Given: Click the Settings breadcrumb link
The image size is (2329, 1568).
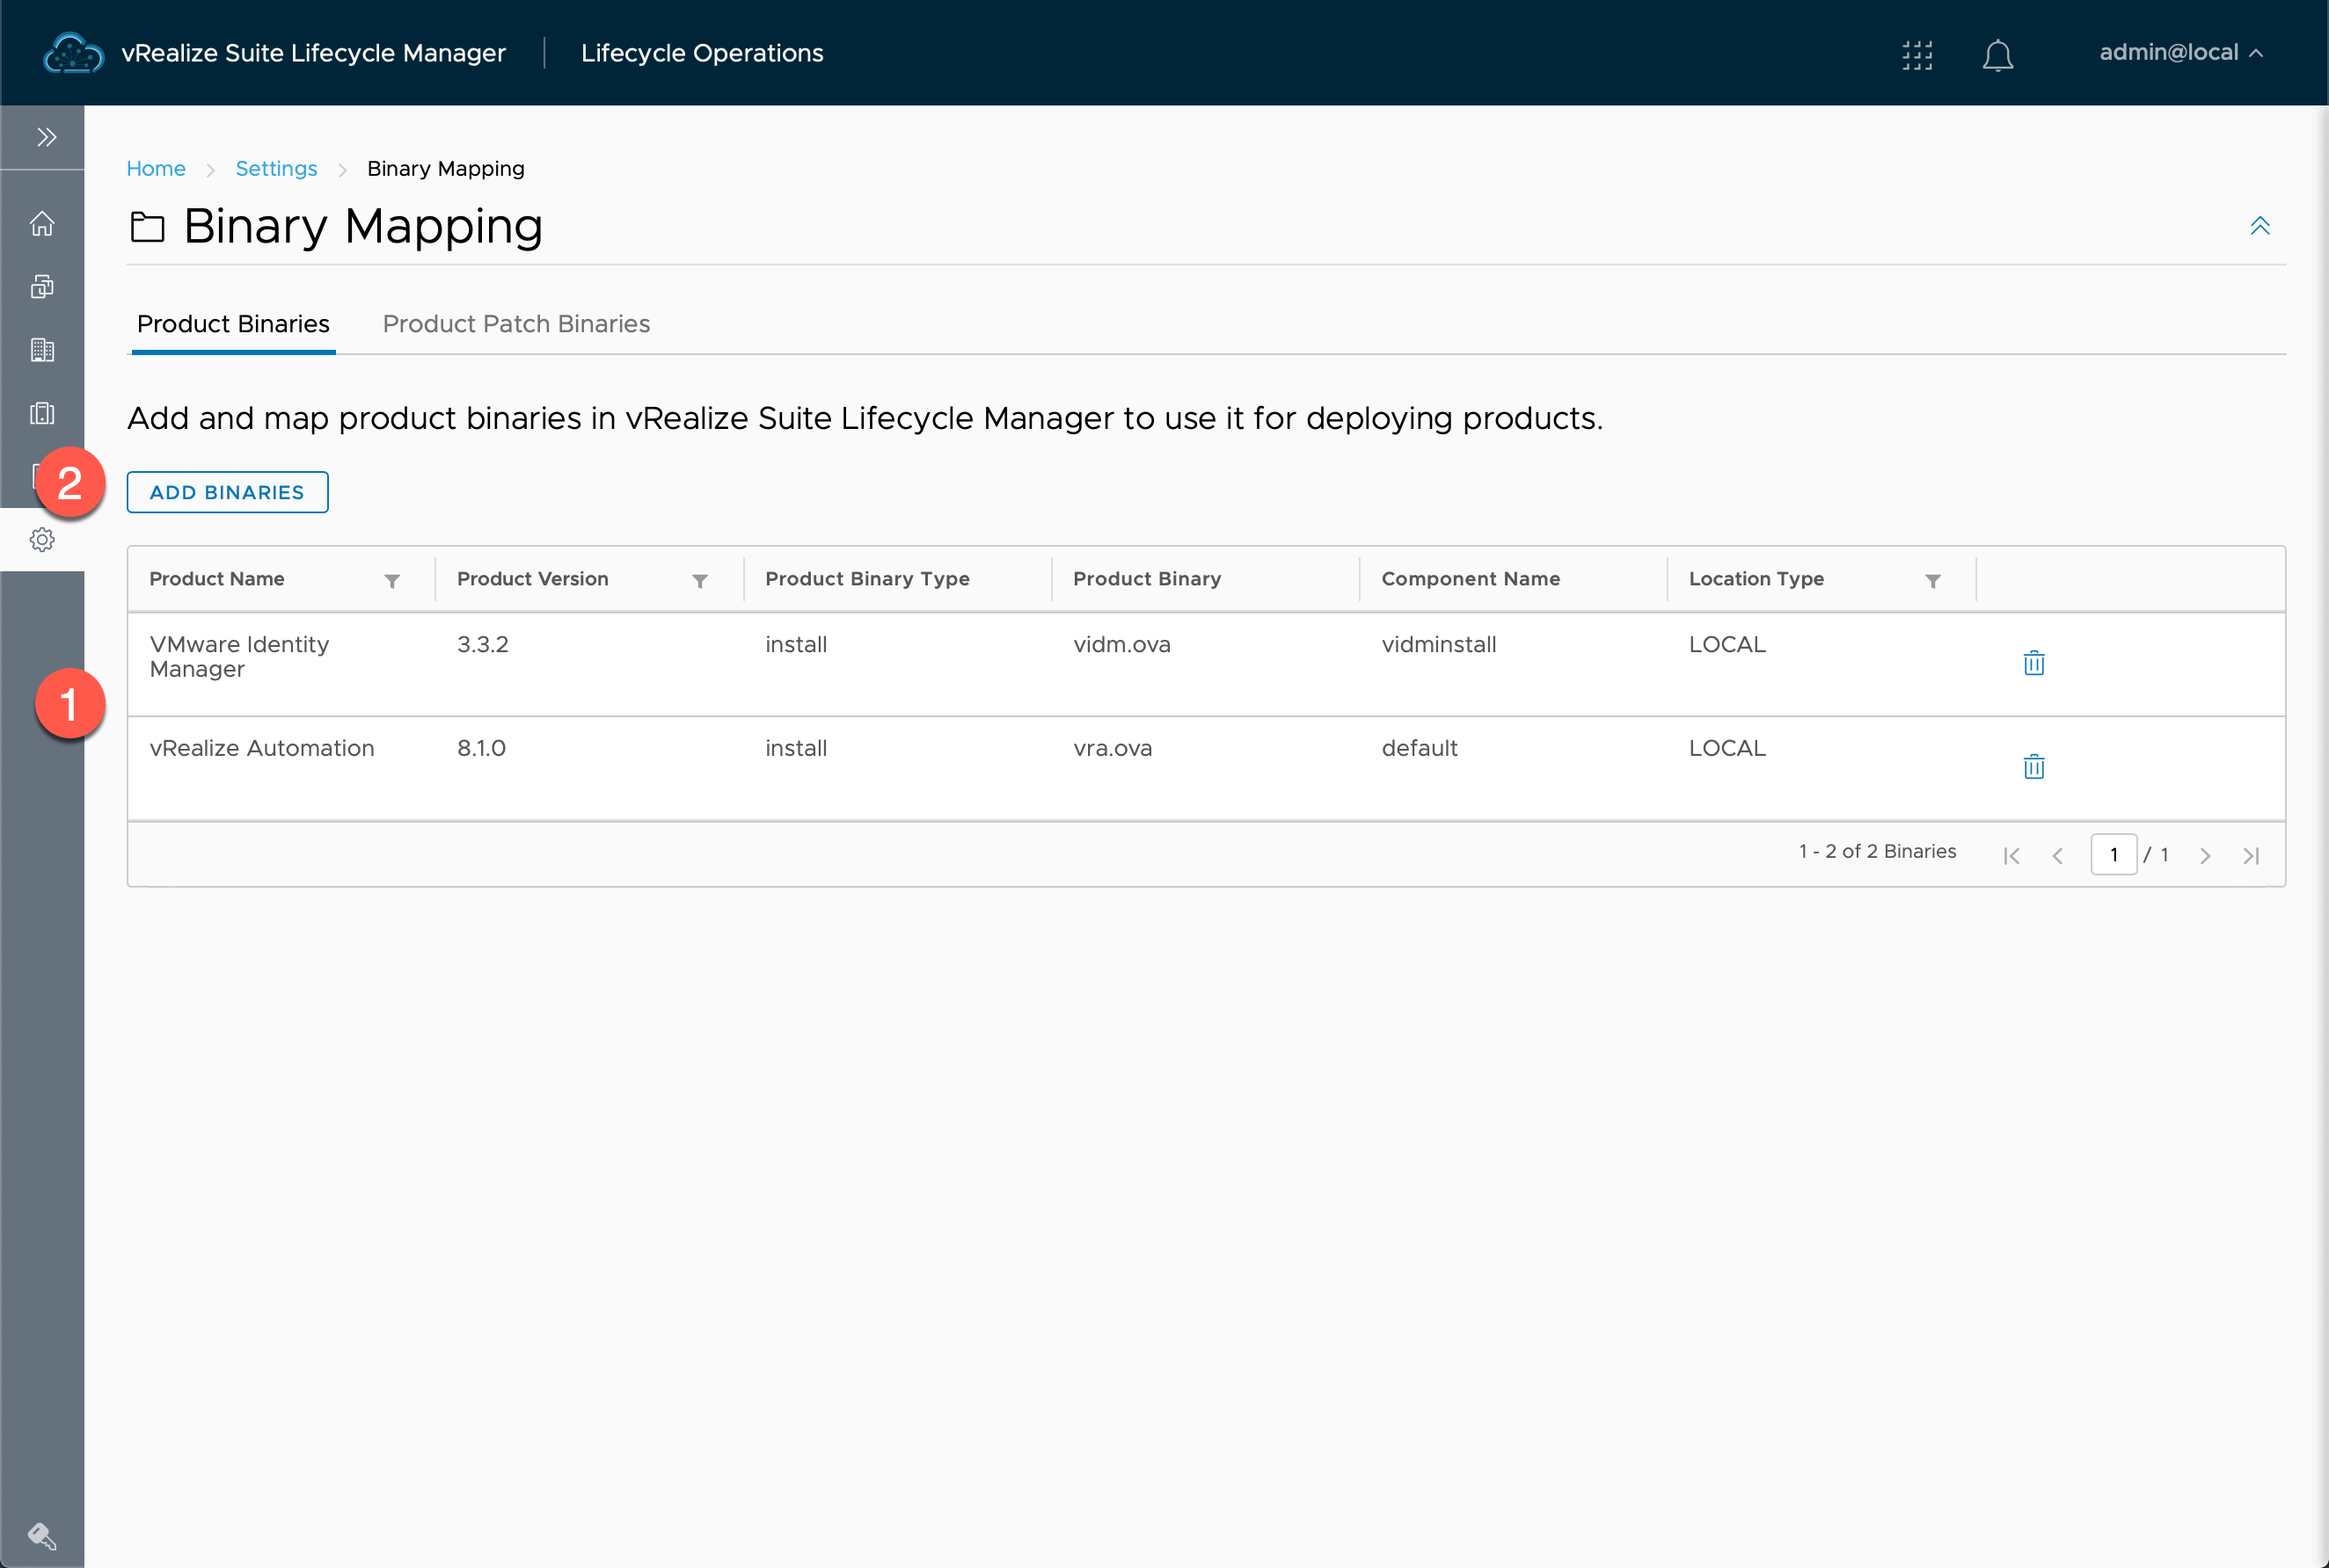Looking at the screenshot, I should coord(275,166).
